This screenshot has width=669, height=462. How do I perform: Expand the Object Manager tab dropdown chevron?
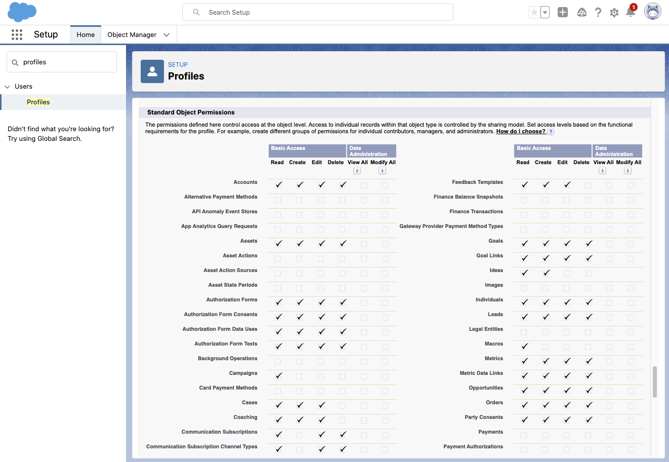(166, 35)
